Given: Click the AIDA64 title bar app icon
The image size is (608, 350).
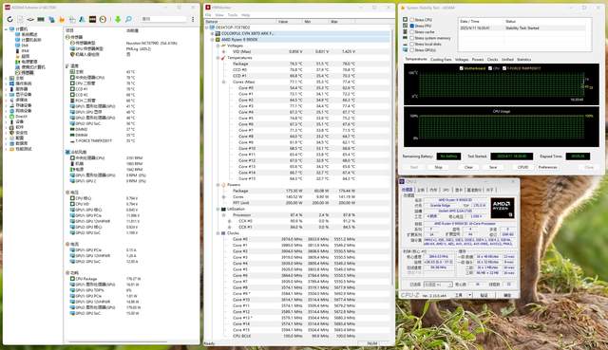Looking at the screenshot, I should point(8,8).
